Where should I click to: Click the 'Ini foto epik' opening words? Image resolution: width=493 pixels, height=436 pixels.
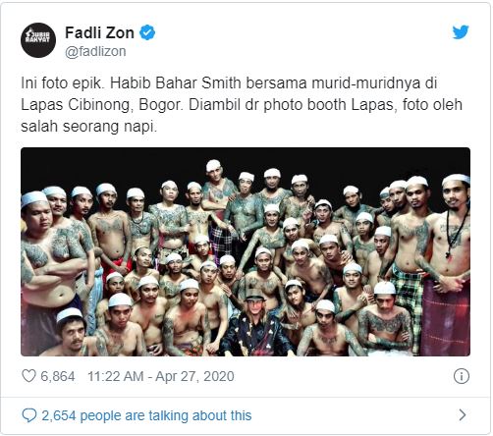61,83
